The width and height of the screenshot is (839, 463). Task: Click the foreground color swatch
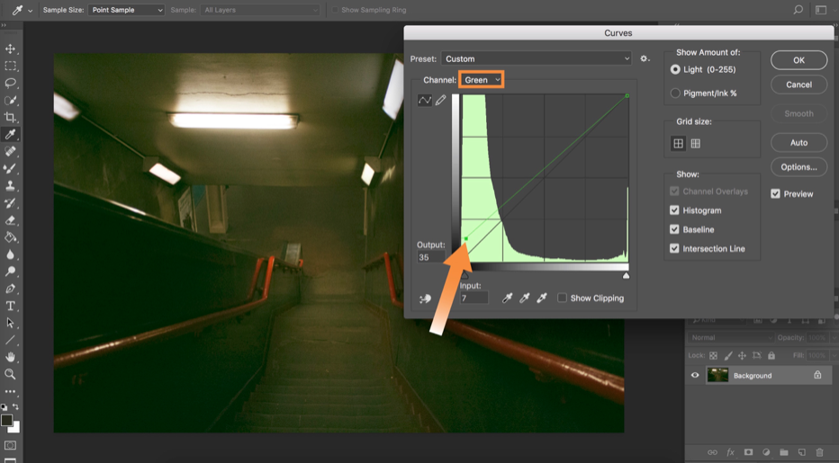pyautogui.click(x=6, y=420)
